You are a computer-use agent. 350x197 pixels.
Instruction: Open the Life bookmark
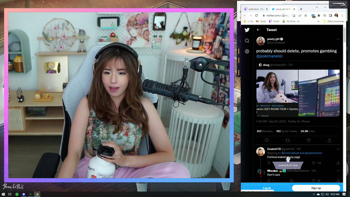(248, 21)
